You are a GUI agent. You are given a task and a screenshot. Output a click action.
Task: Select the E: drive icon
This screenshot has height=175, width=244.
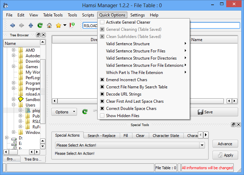point(14,143)
